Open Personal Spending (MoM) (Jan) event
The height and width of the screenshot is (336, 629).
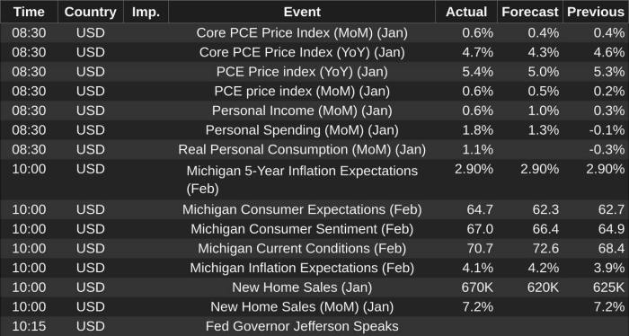point(302,130)
